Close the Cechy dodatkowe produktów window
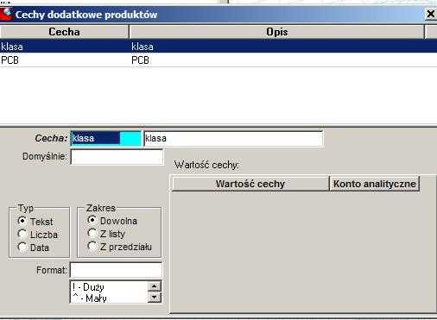Image resolution: width=437 pixels, height=320 pixels. (431, 14)
